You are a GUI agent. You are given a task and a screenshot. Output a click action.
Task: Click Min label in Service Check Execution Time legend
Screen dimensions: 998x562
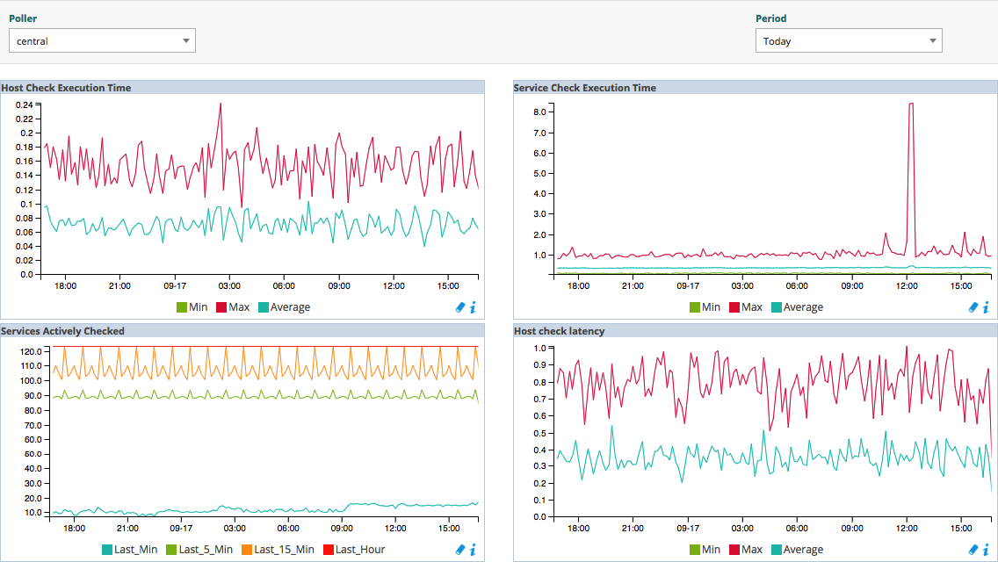(711, 307)
